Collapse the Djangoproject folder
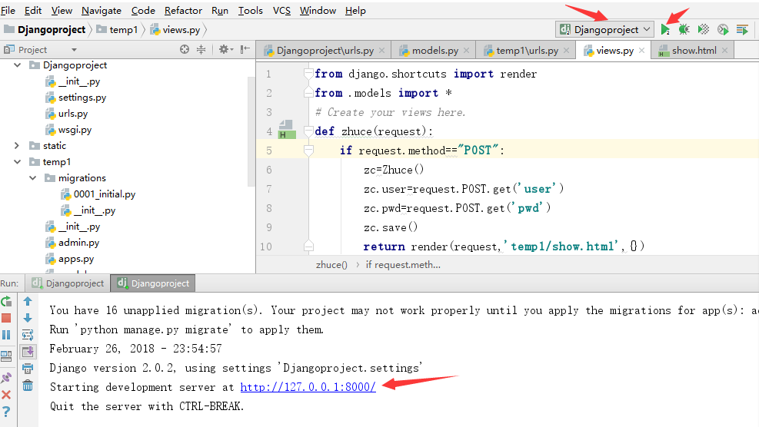 pyautogui.click(x=18, y=65)
